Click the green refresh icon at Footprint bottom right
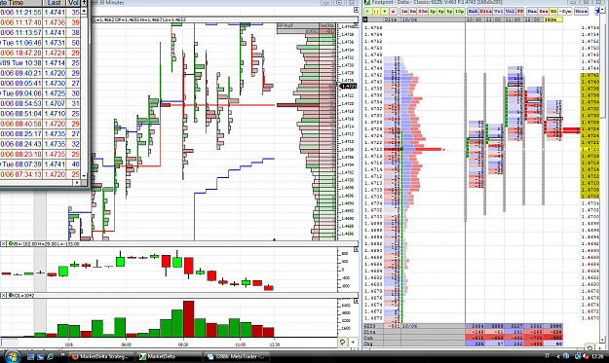609x363 pixels. [x=590, y=347]
